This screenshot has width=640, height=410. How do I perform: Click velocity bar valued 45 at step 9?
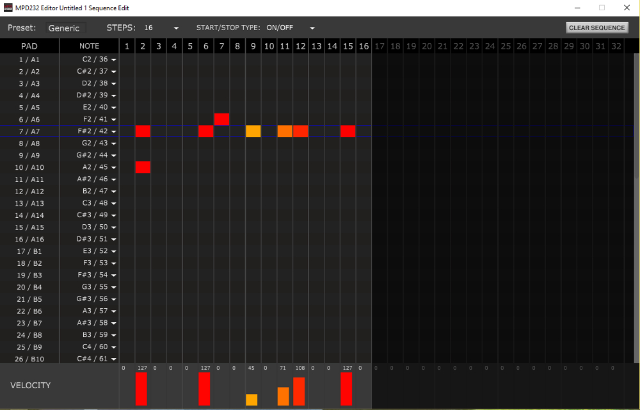pos(252,400)
